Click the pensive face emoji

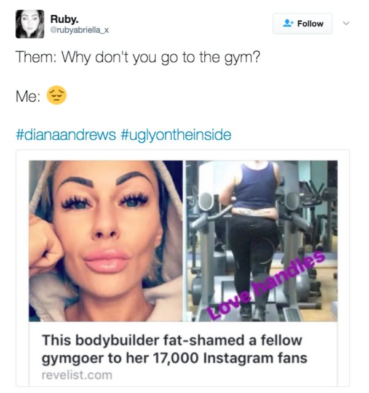(x=57, y=95)
